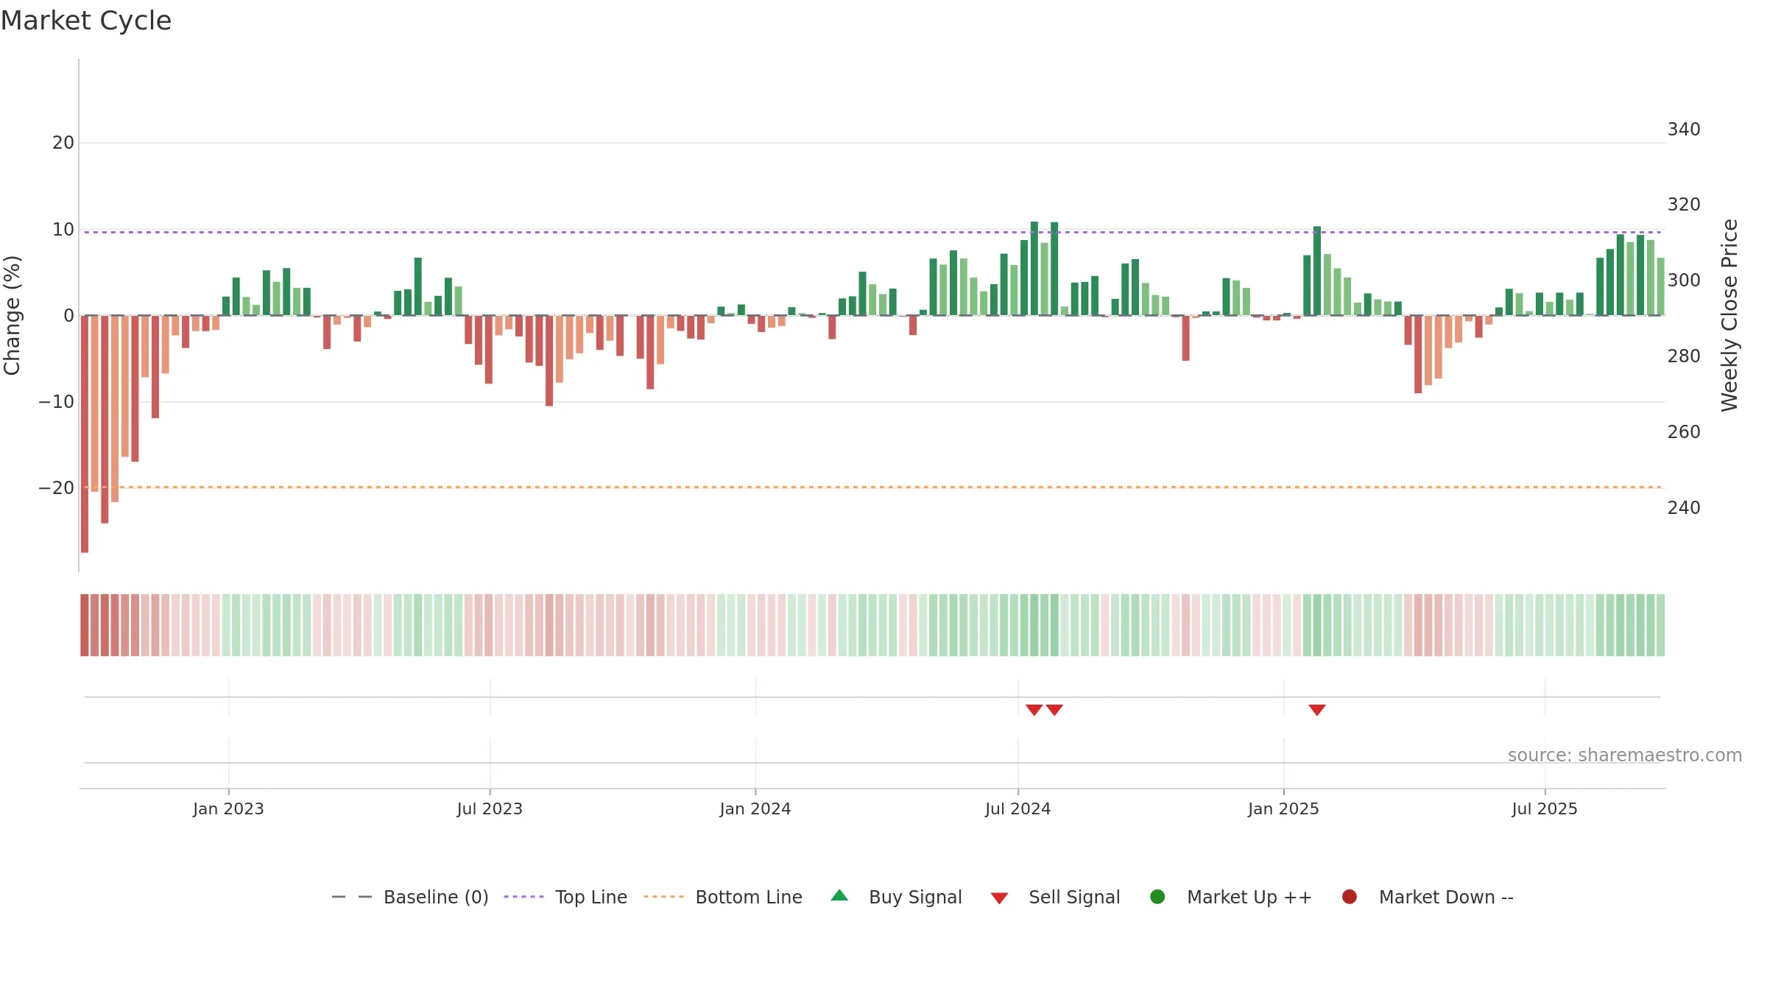Click the tallest red bar at the chart start
Image resolution: width=1767 pixels, height=994 pixels.
85,434
